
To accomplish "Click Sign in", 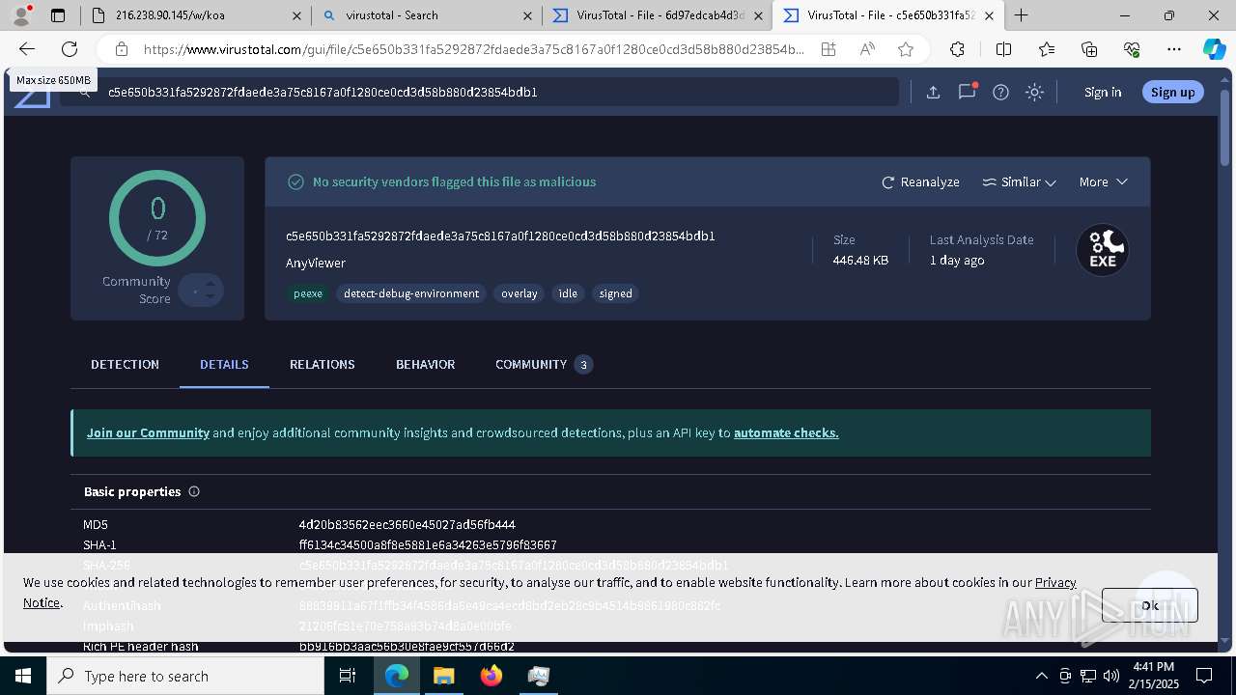I will (x=1103, y=92).
